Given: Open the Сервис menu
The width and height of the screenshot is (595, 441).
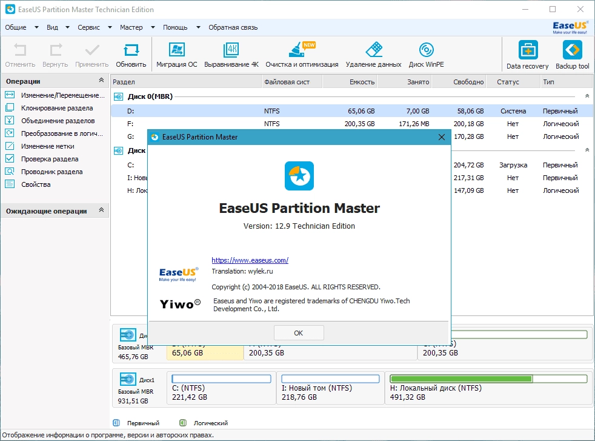Looking at the screenshot, I should [89, 27].
